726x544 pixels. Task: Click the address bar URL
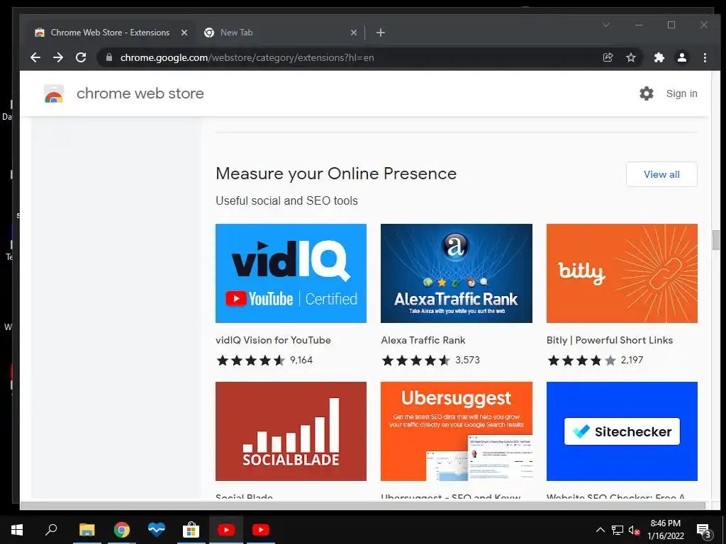(247, 57)
